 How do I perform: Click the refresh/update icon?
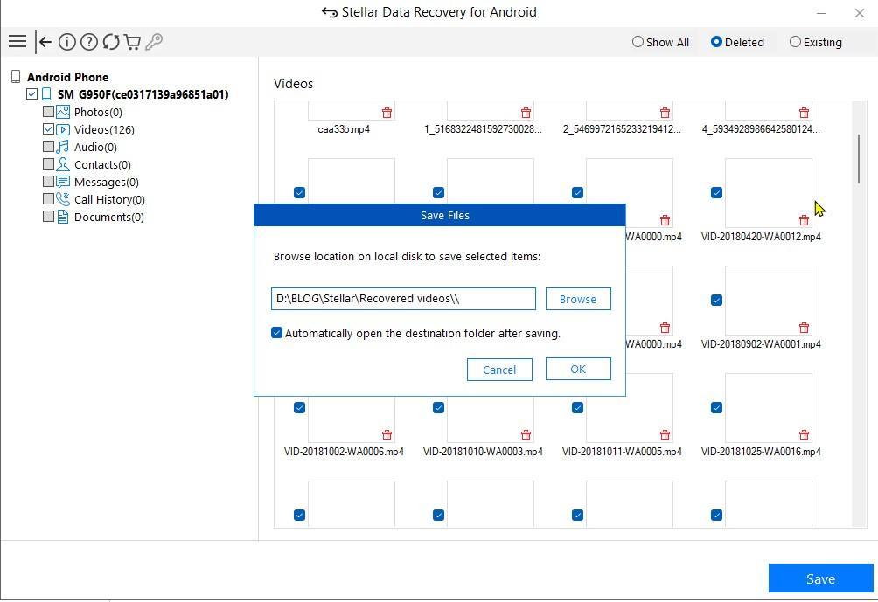click(111, 42)
